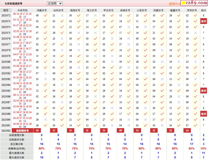Screen dimensions: 208x160
Task: Click the current 浮萍杀号 red badge 14
Action: coord(187,131)
